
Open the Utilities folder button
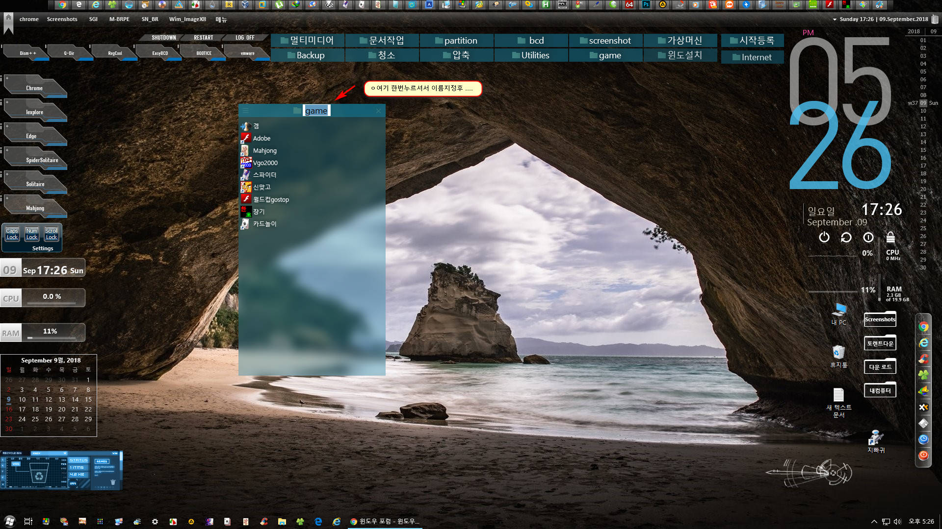click(531, 55)
